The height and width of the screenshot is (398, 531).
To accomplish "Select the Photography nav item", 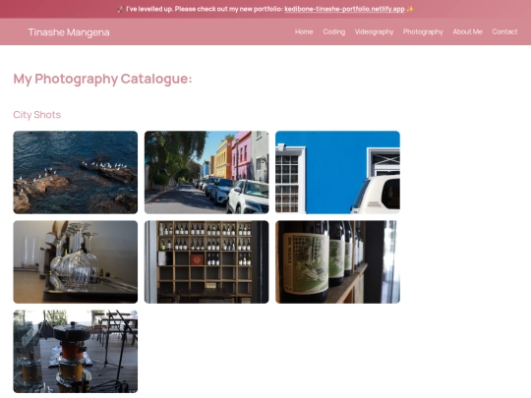I will click(x=423, y=31).
